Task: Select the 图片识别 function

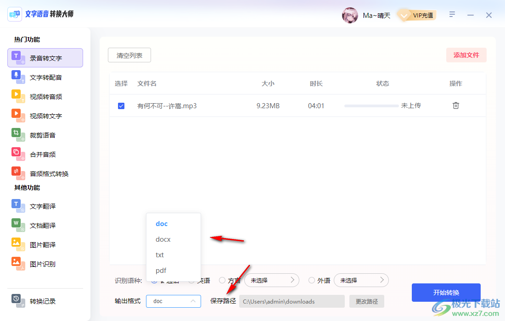Action: pos(45,264)
